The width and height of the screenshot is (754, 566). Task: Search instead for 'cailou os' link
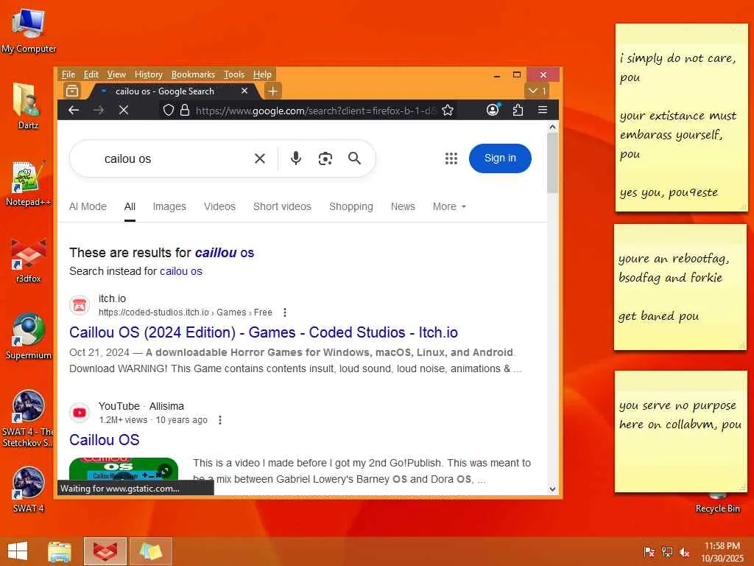coord(181,271)
